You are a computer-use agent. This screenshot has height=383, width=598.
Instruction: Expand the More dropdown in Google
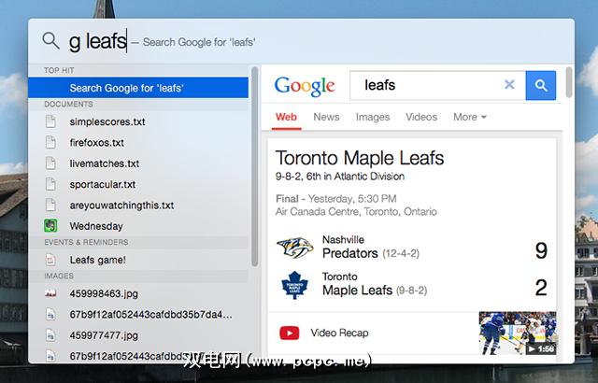click(x=470, y=117)
